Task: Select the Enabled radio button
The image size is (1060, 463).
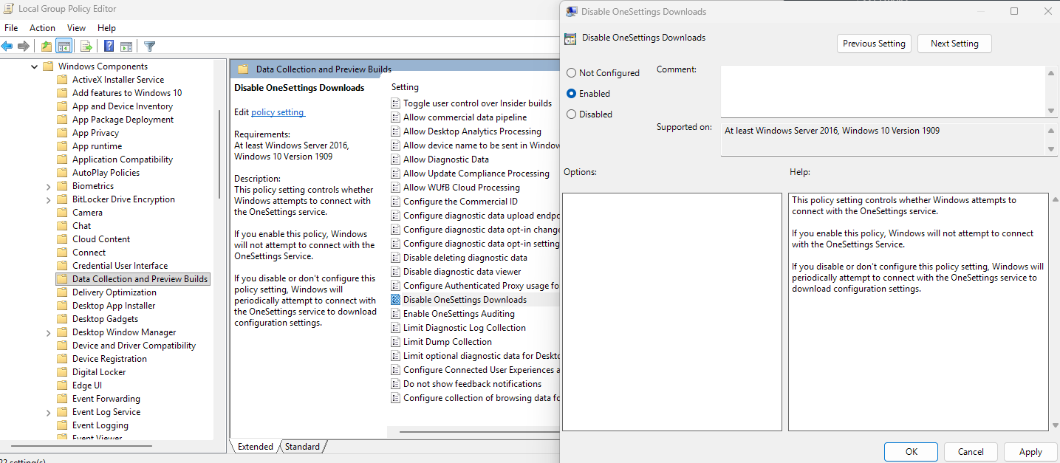Action: pos(571,94)
